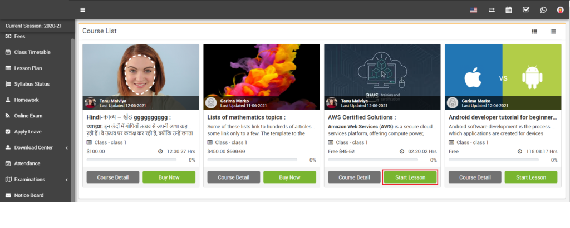Click the "Course List" heading
The height and width of the screenshot is (228, 570).
pyautogui.click(x=100, y=31)
